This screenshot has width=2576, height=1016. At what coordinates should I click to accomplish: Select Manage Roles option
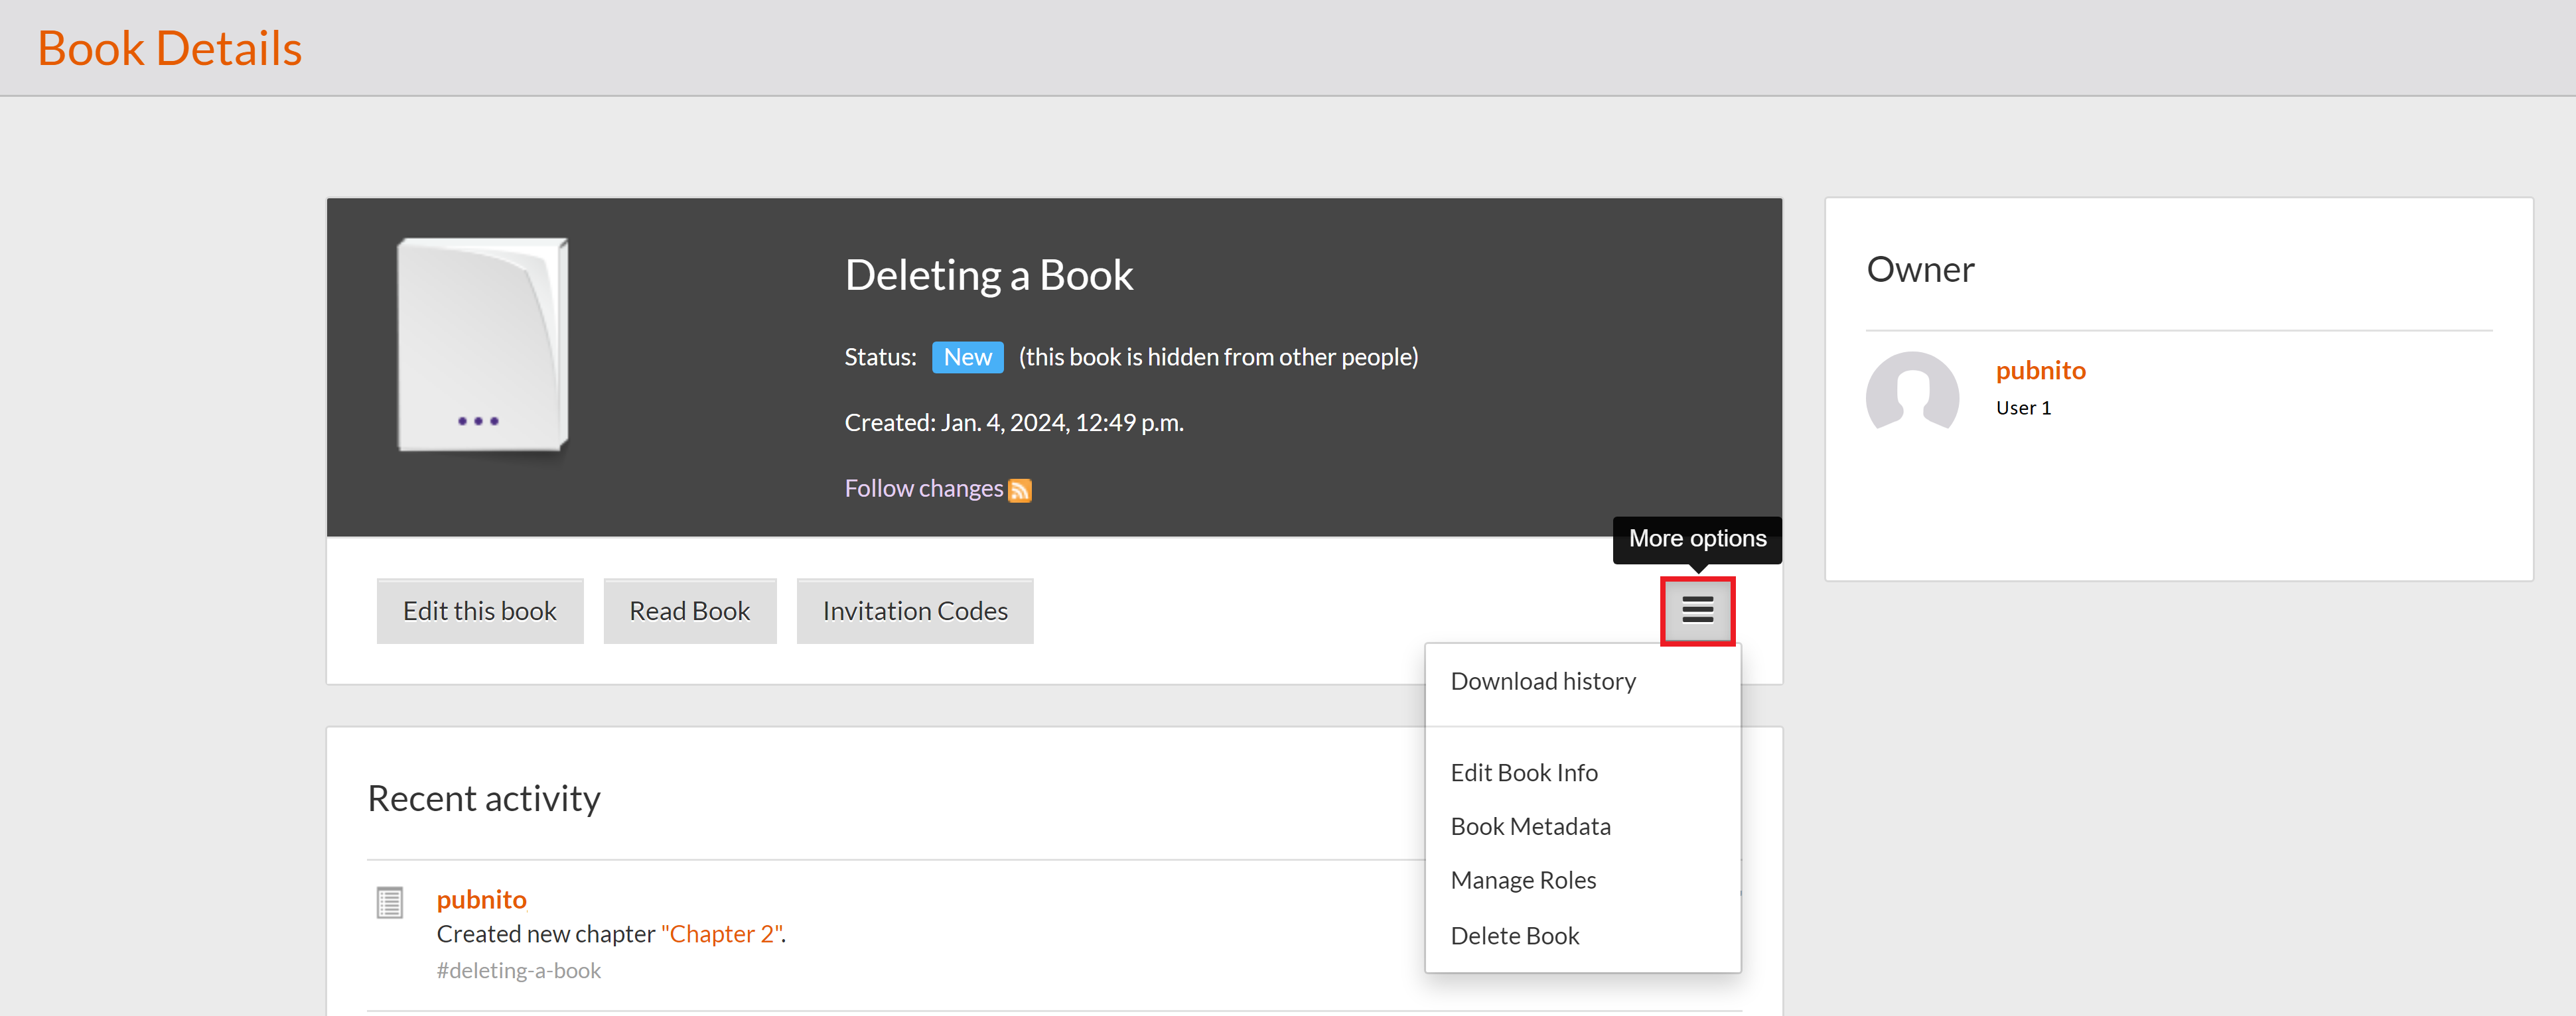(x=1522, y=880)
